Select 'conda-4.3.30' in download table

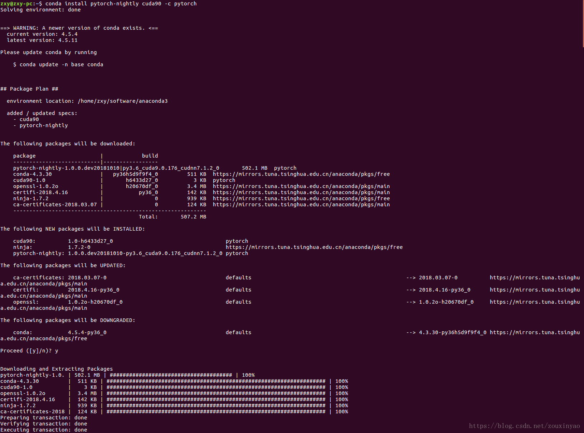tap(33, 174)
